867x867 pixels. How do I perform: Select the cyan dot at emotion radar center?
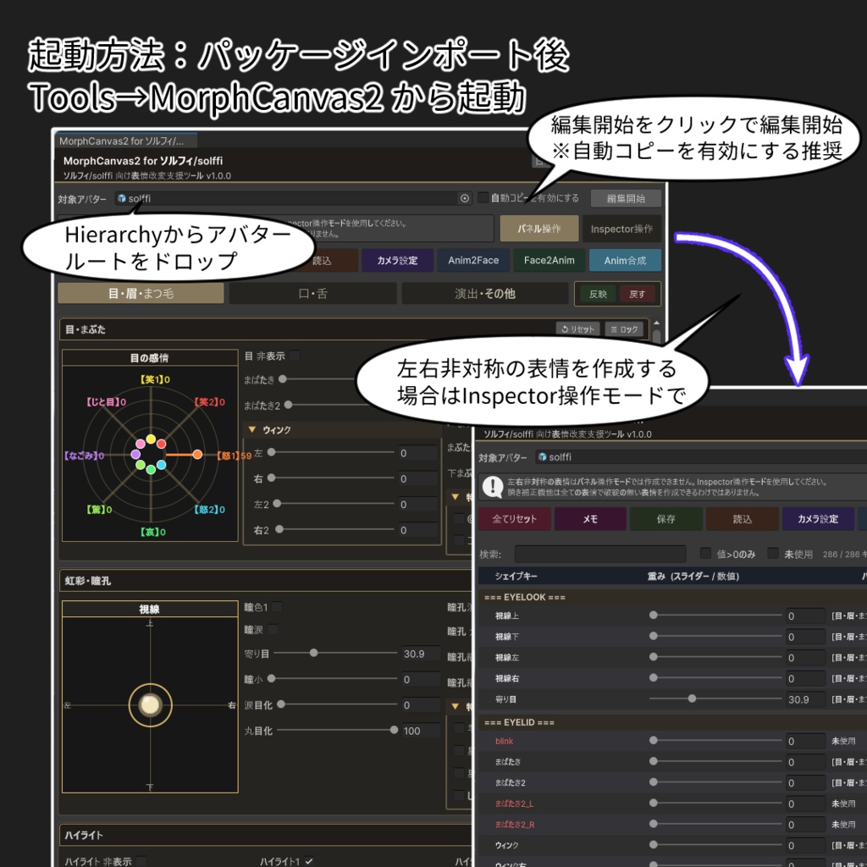[x=162, y=465]
